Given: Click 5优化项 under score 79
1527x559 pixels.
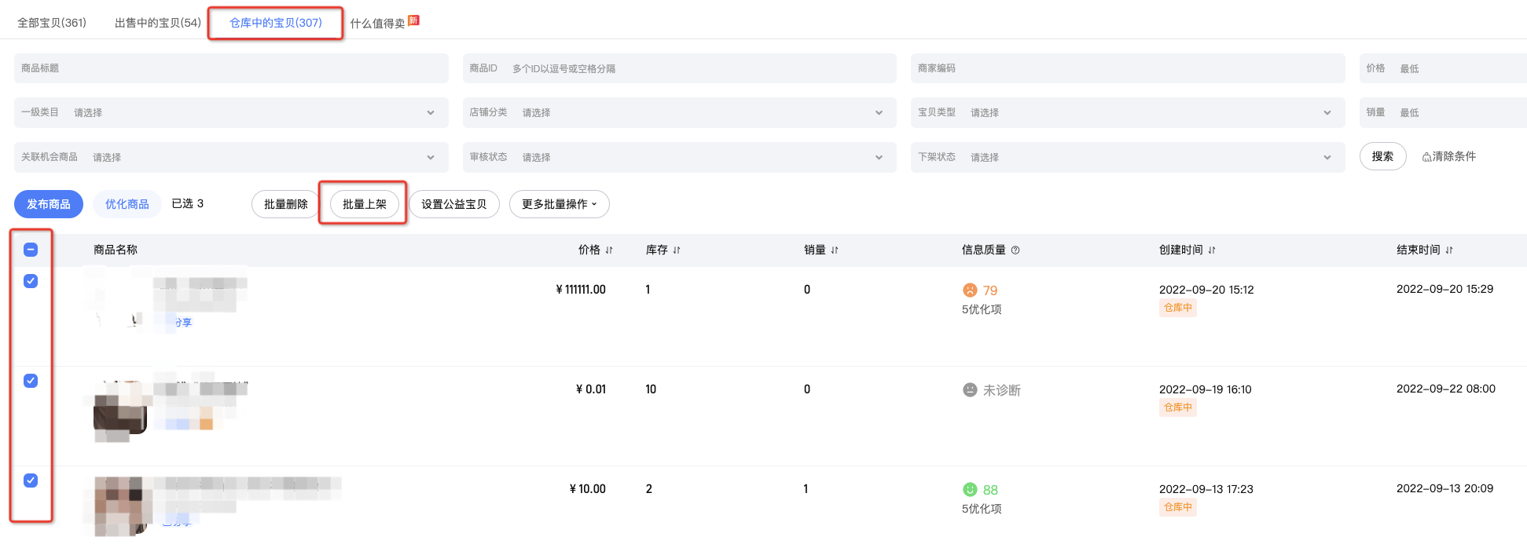Looking at the screenshot, I should coord(982,309).
